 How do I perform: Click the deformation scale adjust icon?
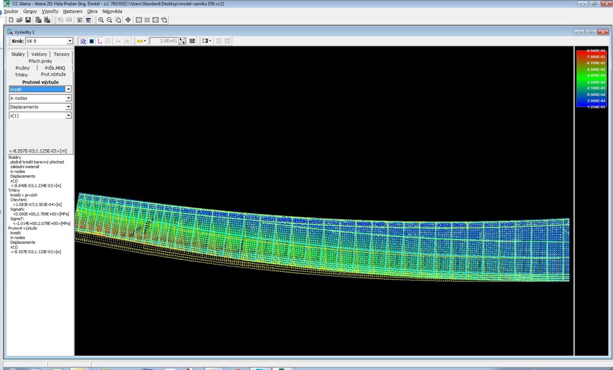click(182, 41)
